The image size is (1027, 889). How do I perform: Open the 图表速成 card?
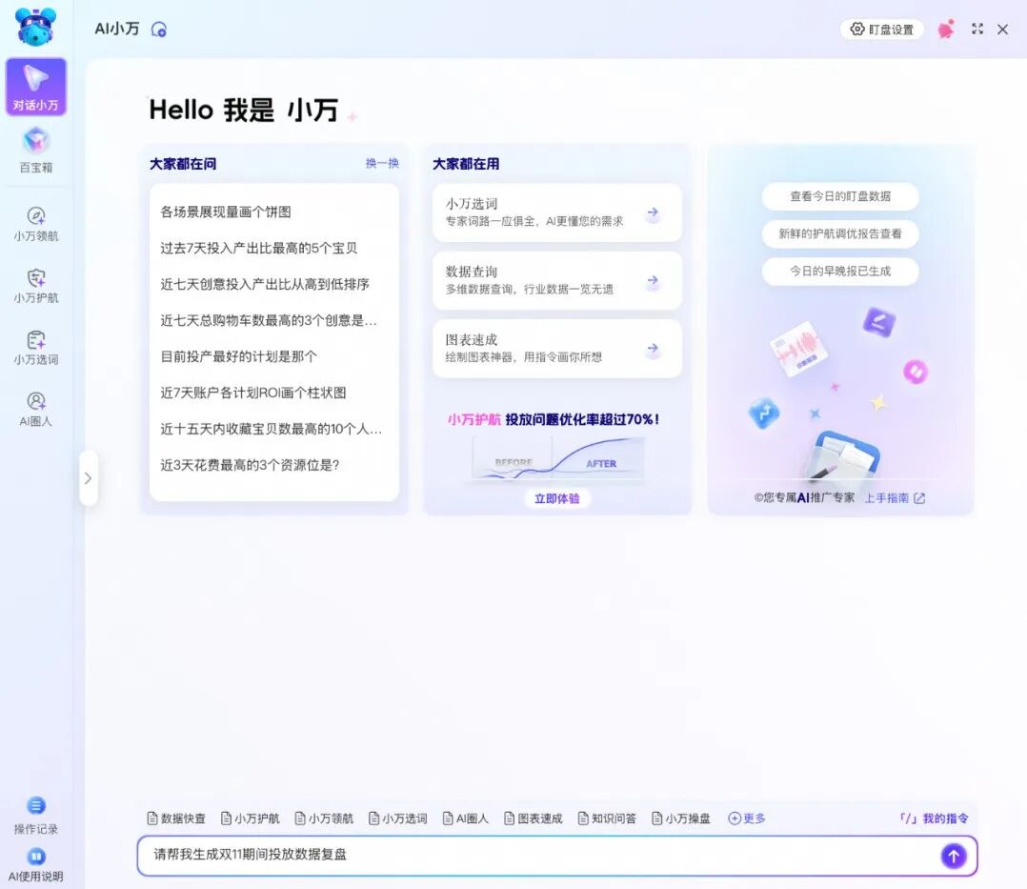click(x=557, y=349)
